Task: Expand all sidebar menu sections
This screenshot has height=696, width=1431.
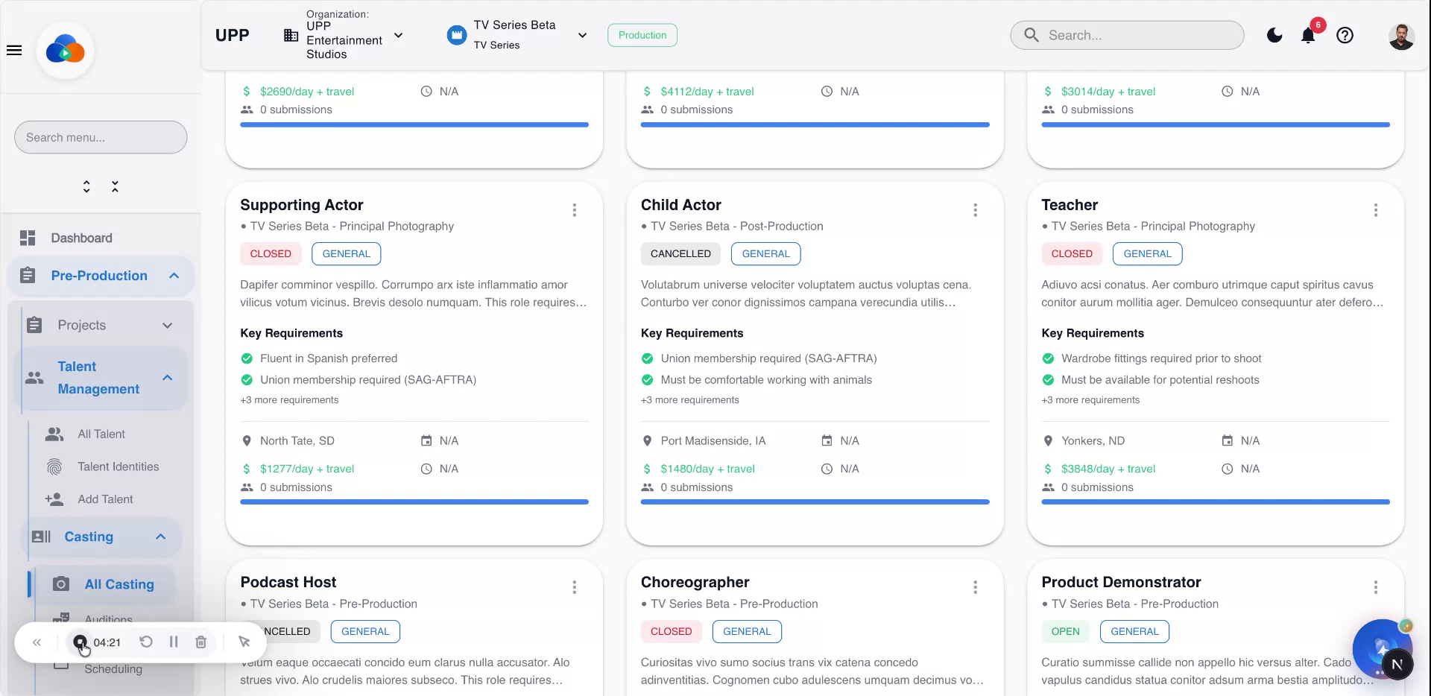Action: point(86,186)
